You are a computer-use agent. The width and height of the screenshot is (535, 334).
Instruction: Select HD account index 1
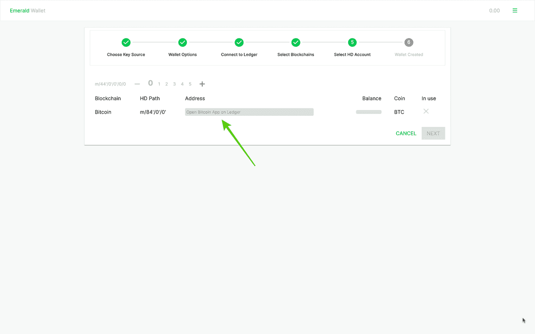click(159, 84)
